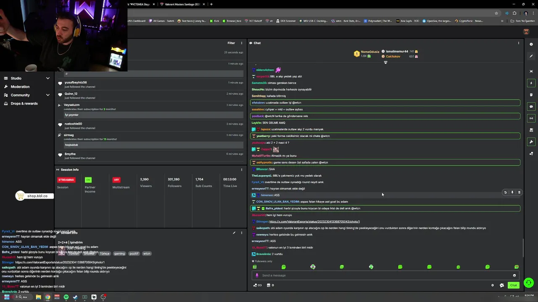The height and width of the screenshot is (302, 538).
Task: Select the gaming stream tag
Action: [119, 253]
